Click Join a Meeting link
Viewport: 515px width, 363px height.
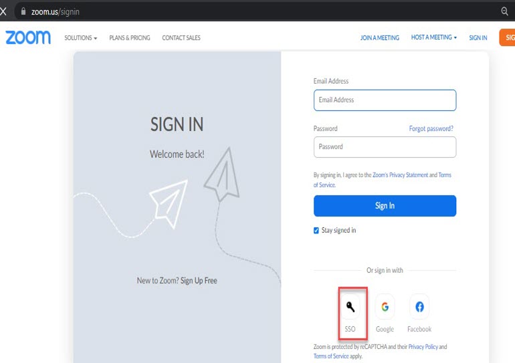(x=379, y=38)
